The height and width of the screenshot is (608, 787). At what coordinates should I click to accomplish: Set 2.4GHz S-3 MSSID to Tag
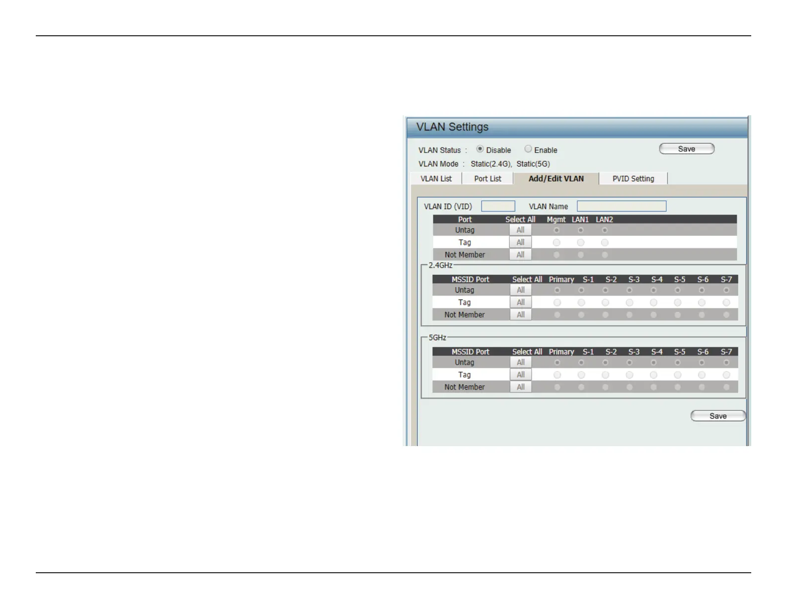click(x=630, y=303)
